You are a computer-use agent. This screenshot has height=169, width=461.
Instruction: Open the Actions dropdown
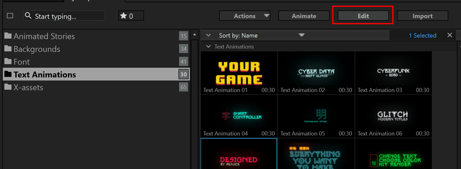[244, 16]
